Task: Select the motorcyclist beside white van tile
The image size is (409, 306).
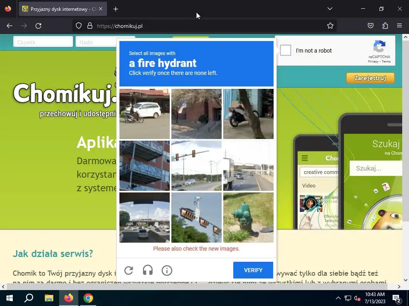Action: (x=145, y=114)
